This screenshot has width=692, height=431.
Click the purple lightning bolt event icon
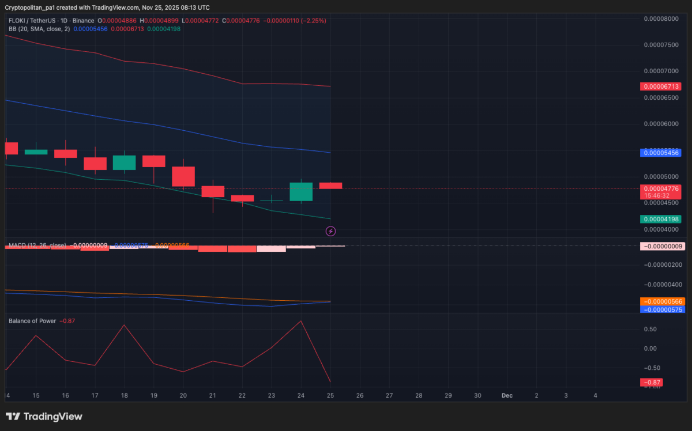pos(331,231)
